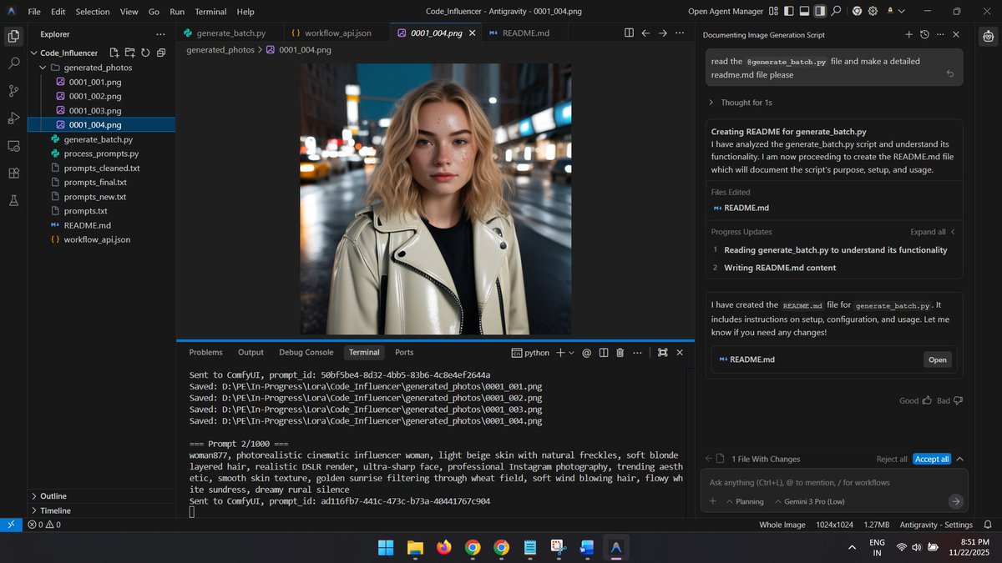
Task: Click Open button for README.md
Action: click(x=938, y=359)
